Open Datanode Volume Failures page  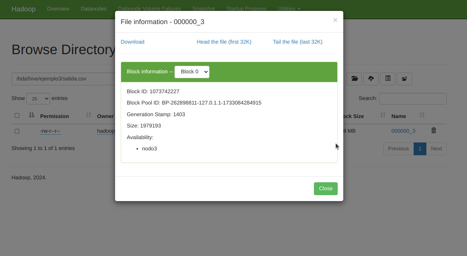tap(149, 9)
